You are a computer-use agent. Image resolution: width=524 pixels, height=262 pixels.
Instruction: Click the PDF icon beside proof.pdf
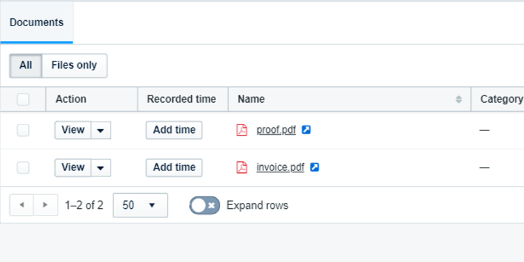coord(242,130)
